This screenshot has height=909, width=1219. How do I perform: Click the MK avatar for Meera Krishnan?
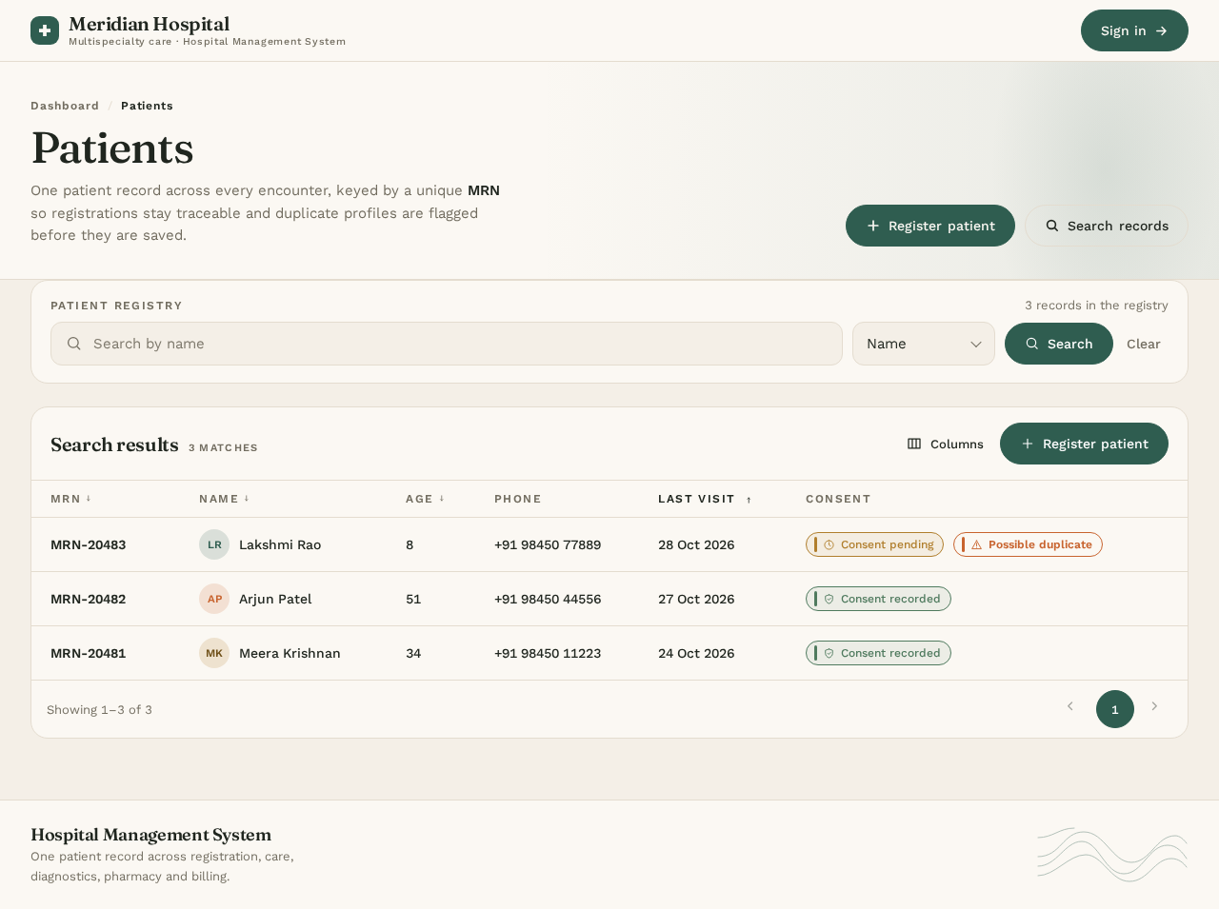pyautogui.click(x=214, y=653)
